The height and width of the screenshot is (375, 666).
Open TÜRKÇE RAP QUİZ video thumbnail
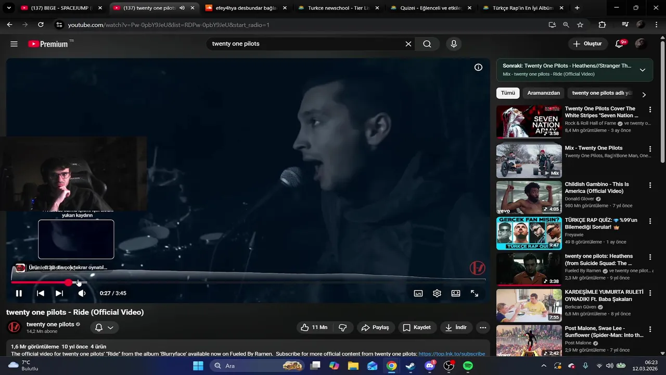(x=529, y=233)
